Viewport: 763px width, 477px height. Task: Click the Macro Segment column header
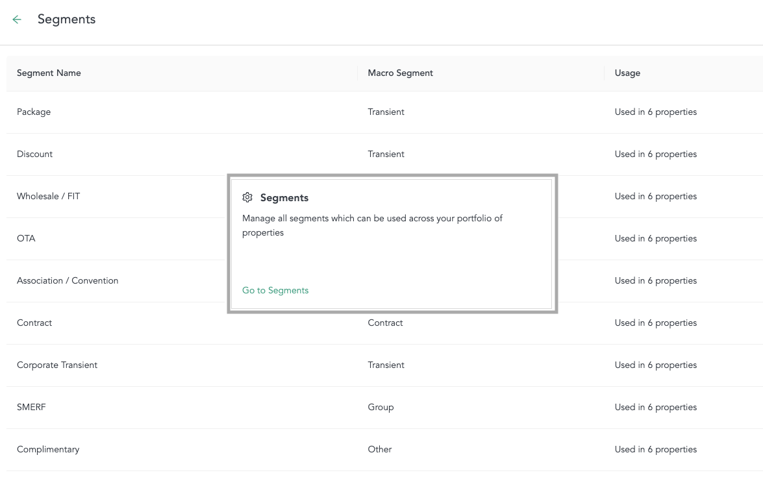400,73
